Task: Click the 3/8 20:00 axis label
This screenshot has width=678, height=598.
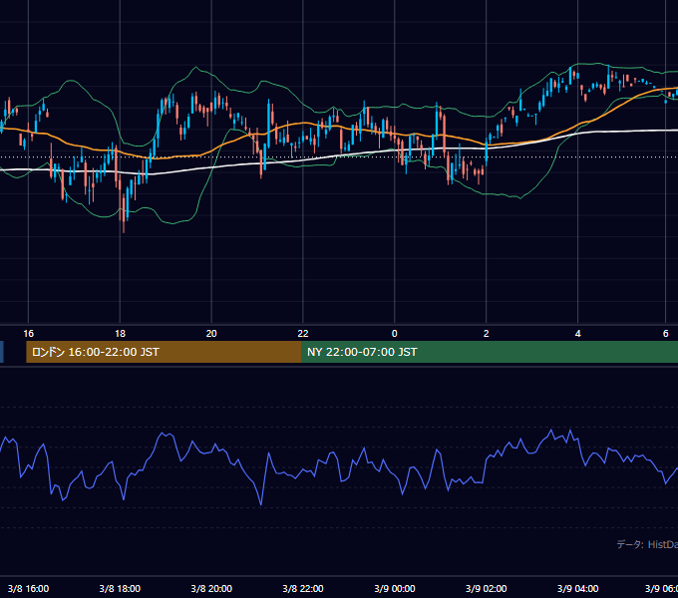Action: (x=211, y=588)
